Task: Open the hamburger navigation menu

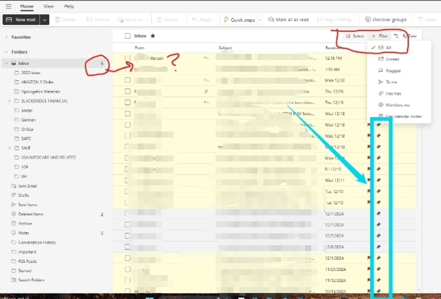Action: click(x=8, y=6)
